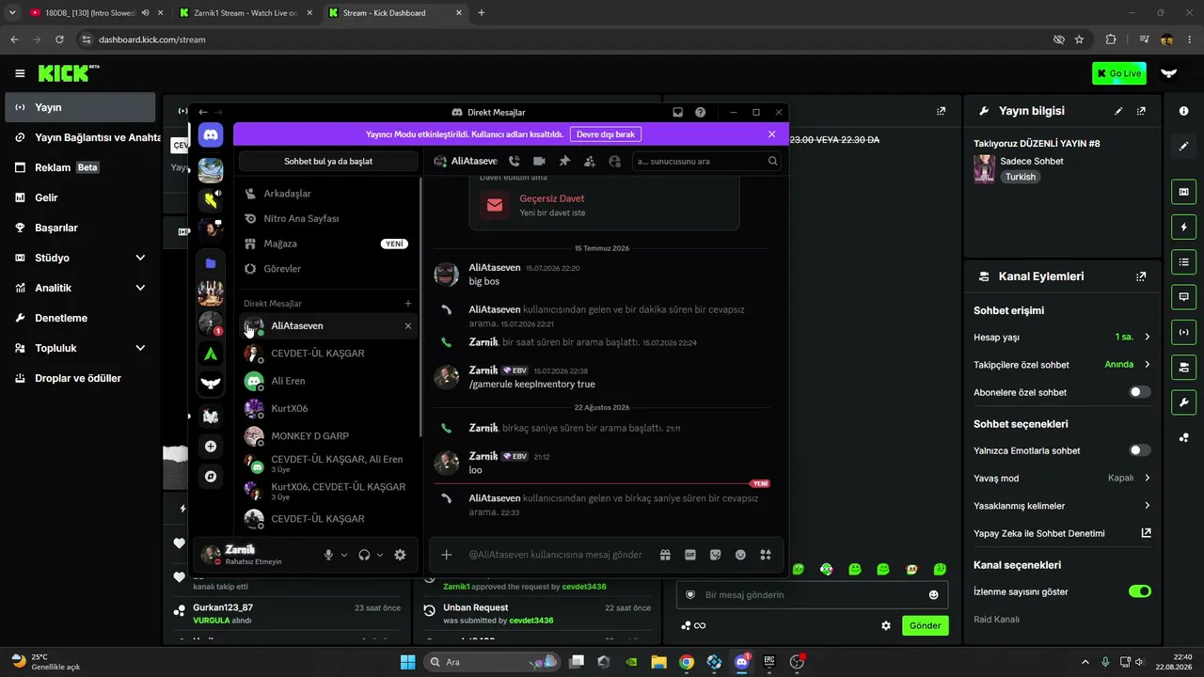1204x677 pixels.
Task: Pop out the Yayın bilgisi panel
Action: coord(1141,111)
